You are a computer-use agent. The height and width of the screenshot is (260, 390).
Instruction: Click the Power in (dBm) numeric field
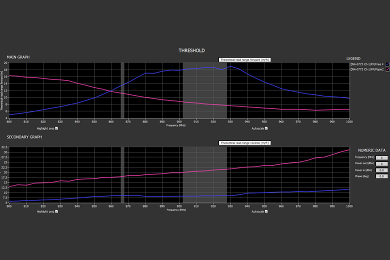click(x=381, y=170)
